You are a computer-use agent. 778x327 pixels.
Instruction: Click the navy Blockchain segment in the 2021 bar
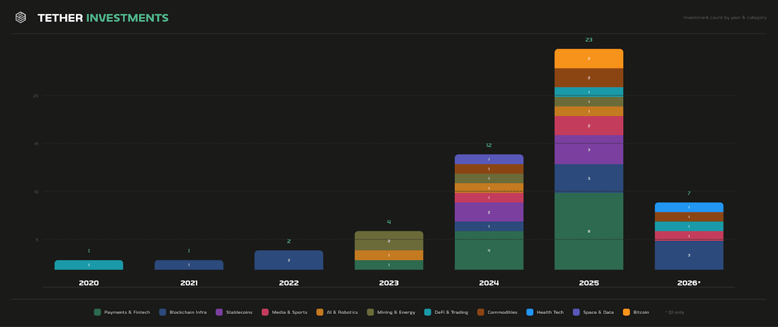pos(189,265)
